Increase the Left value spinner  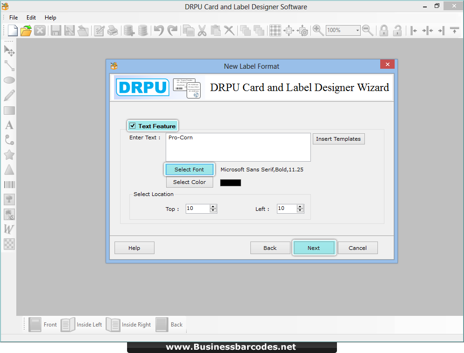click(x=300, y=207)
